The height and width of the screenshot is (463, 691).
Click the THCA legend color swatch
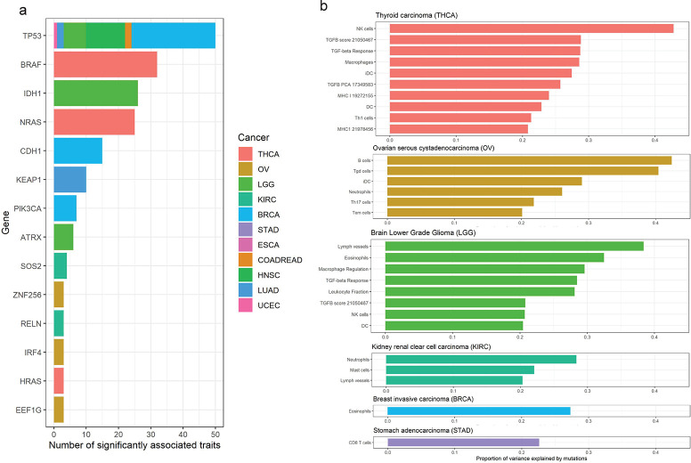pyautogui.click(x=247, y=155)
